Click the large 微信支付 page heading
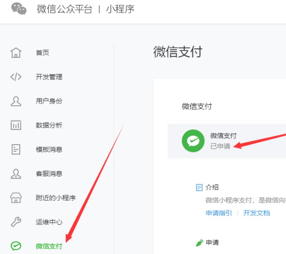Screen dimensions: 286x254 (177, 52)
